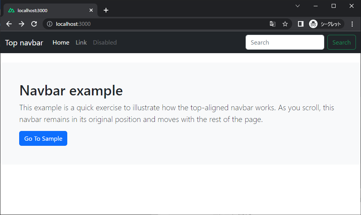Go back with the browser back arrow
The height and width of the screenshot is (215, 361).
pyautogui.click(x=9, y=24)
